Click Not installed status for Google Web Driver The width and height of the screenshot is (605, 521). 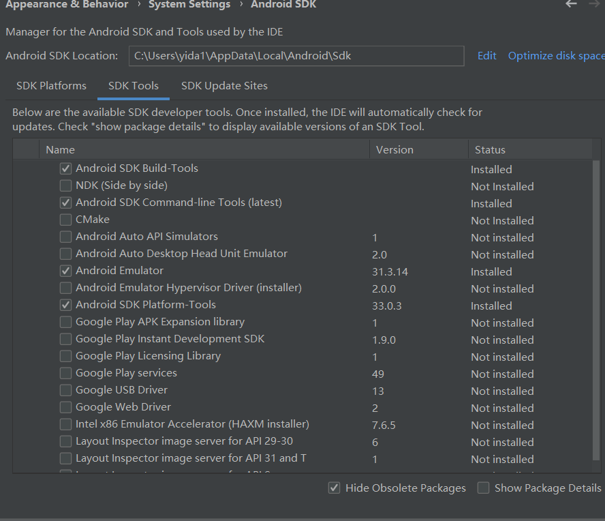[x=502, y=408]
